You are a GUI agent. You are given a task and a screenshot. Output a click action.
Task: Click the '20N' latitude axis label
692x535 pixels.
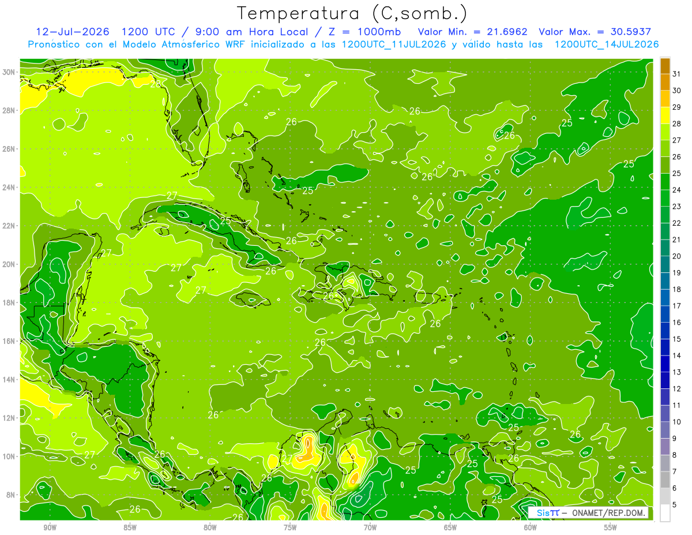click(9, 264)
